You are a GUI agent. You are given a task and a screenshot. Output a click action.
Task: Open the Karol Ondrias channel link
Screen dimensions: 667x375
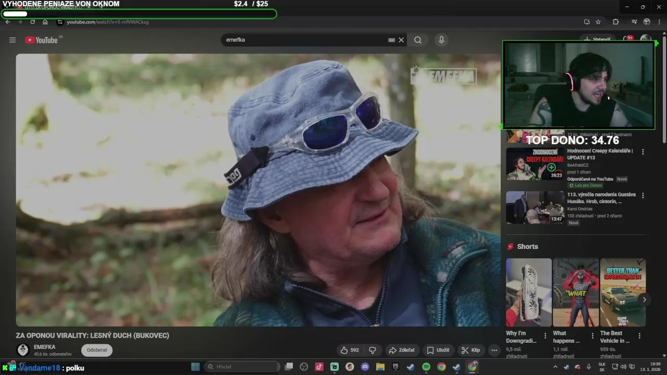pos(580,209)
